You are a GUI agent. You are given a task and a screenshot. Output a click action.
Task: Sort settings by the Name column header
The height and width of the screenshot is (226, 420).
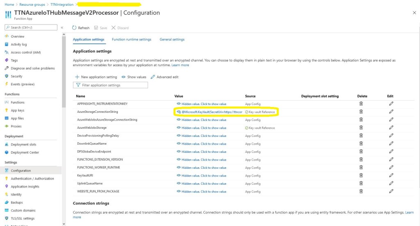coord(80,96)
